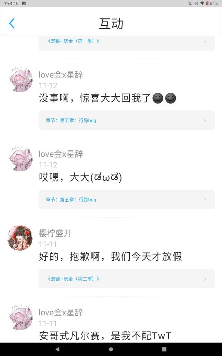Open comment 好的，抱歉啊，我们今天才放假
The width and height of the screenshot is (222, 356).
coord(110,257)
